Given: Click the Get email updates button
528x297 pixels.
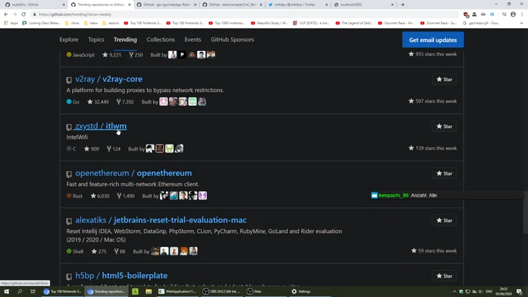Looking at the screenshot, I should [432, 40].
